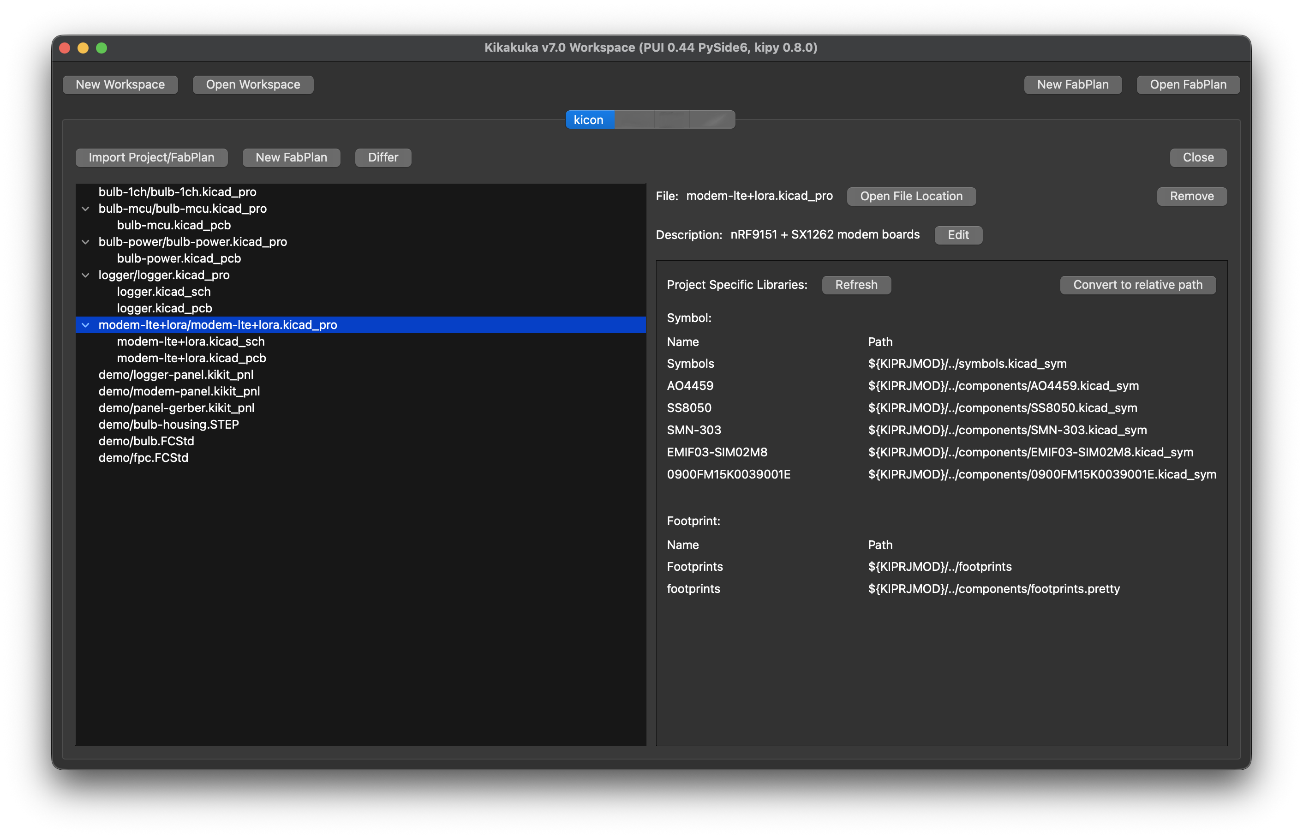1303x838 pixels.
Task: Switch to the kicon tab
Action: 589,120
